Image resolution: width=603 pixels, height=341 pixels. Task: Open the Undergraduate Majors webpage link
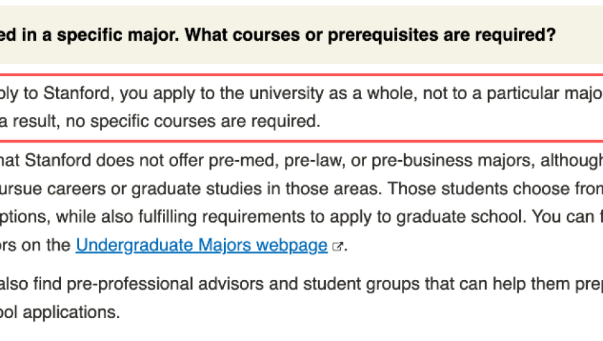pos(202,245)
